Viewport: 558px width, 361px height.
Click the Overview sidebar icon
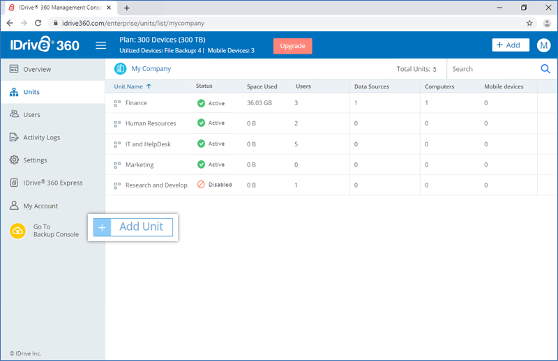pos(14,69)
